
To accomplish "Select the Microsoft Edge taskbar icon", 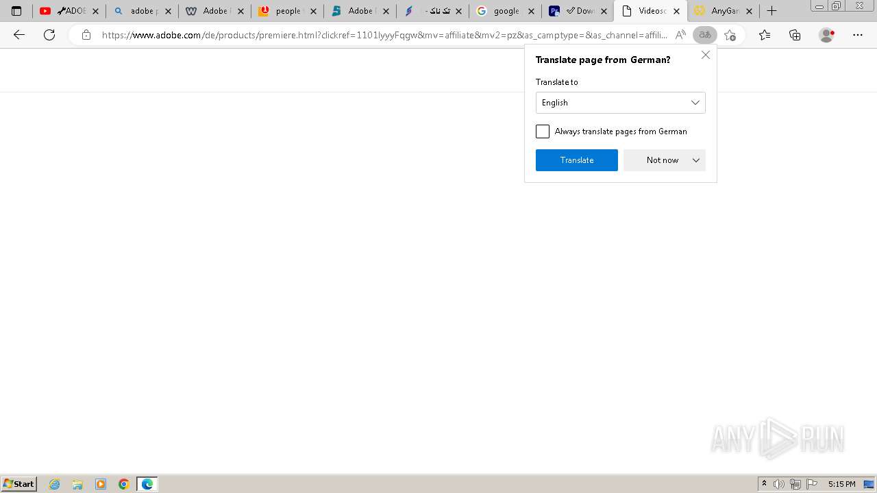I will coord(147,484).
